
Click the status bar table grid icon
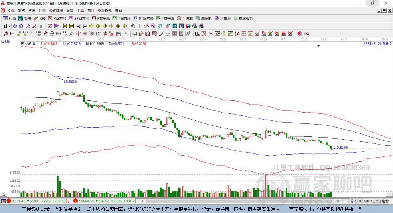coord(3,201)
